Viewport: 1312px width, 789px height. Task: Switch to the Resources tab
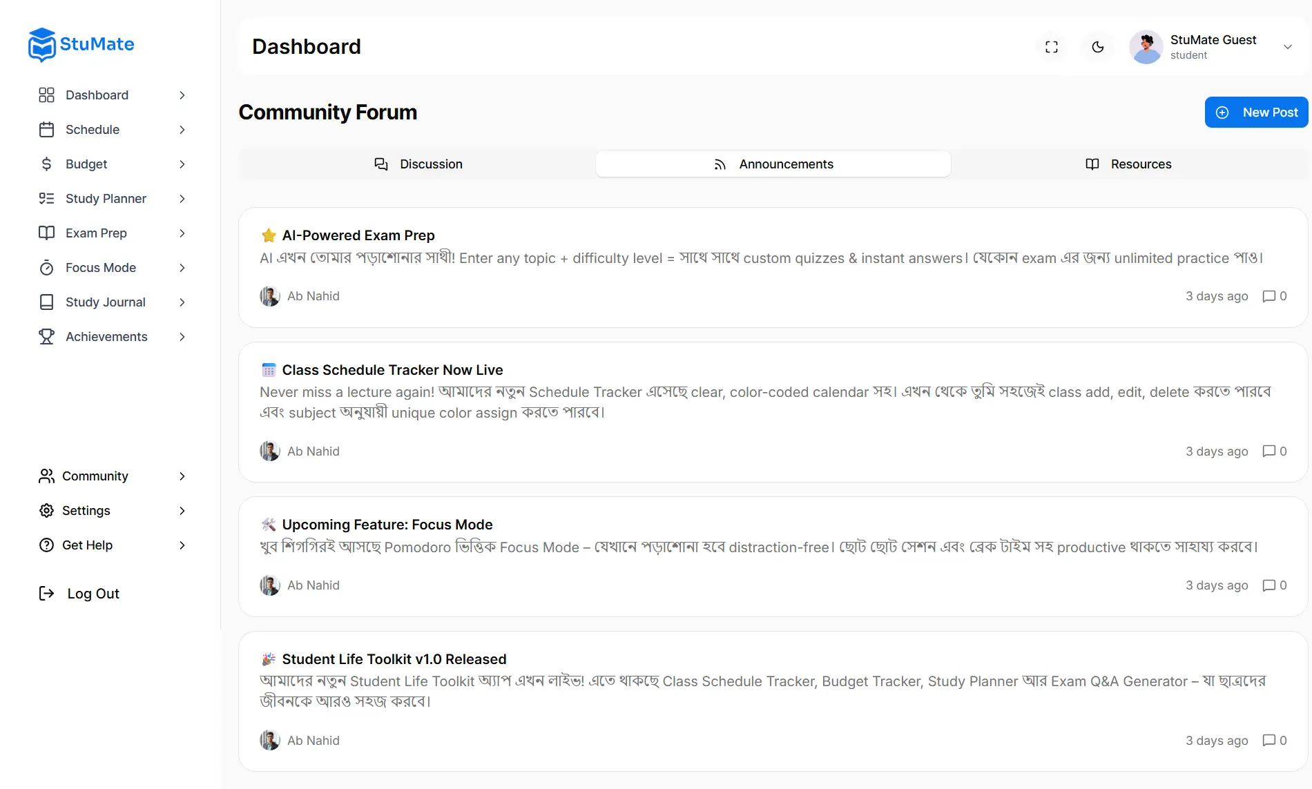point(1128,164)
